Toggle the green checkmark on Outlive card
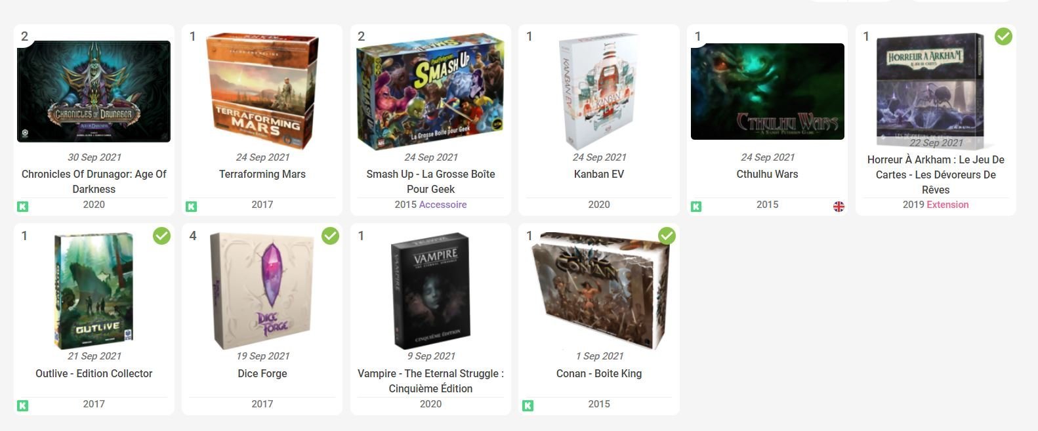 [x=161, y=236]
